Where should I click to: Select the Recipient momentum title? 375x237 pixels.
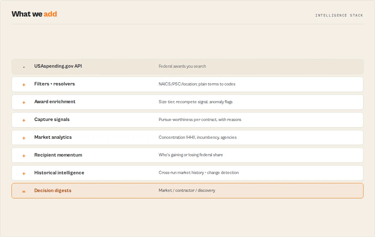point(58,155)
